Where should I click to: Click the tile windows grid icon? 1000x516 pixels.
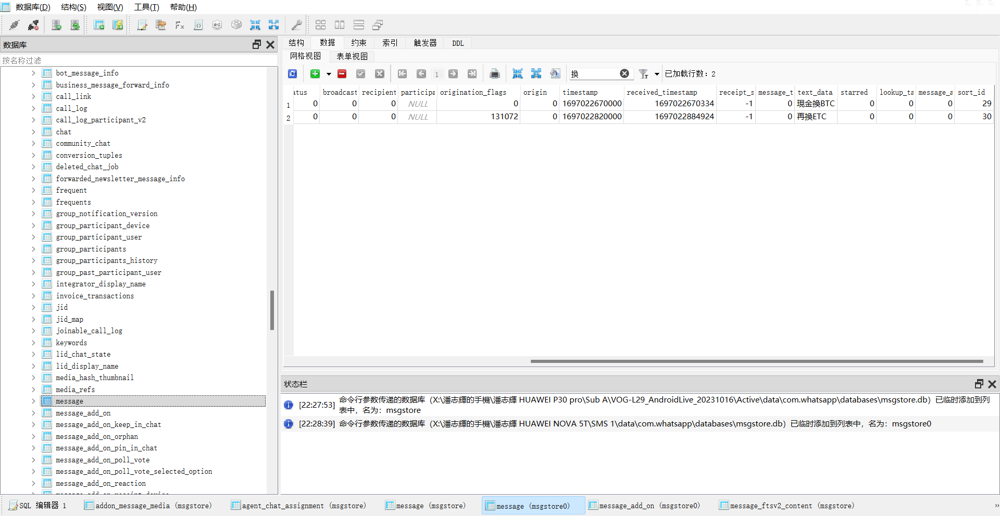tap(321, 25)
